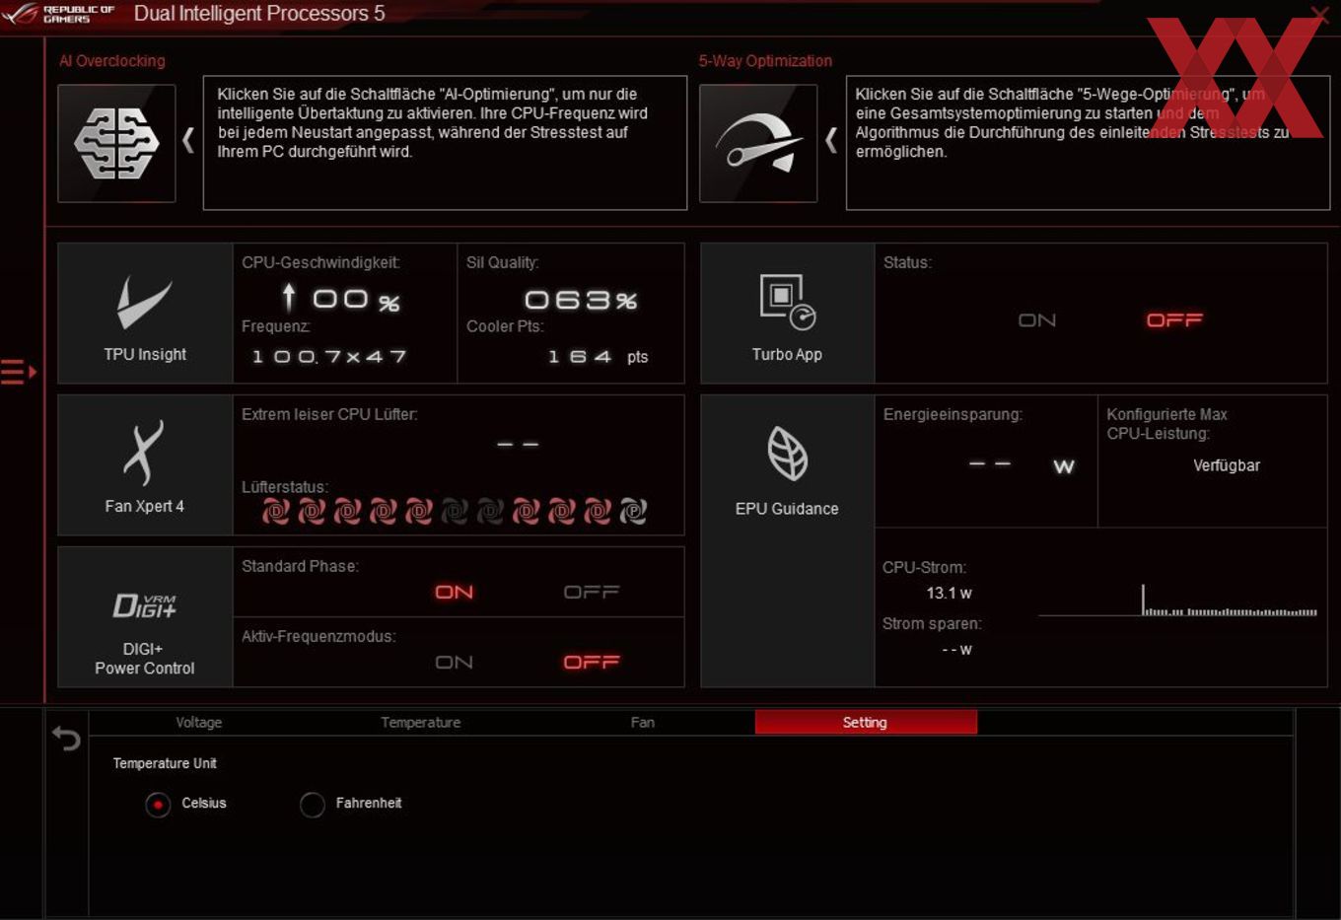Open the Turbo App tile
Image resolution: width=1341 pixels, height=920 pixels.
tap(787, 314)
